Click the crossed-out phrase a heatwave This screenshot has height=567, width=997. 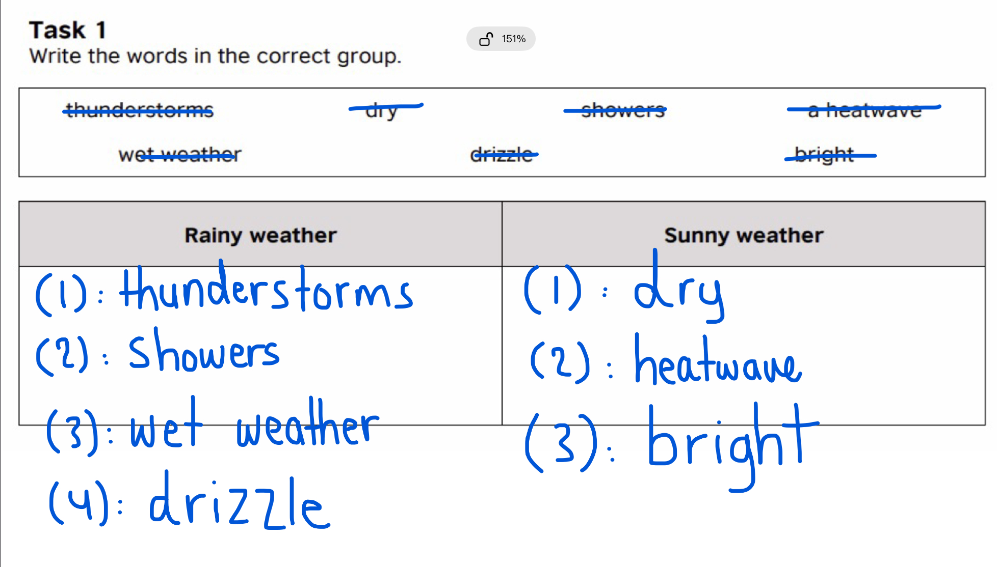[x=864, y=110]
